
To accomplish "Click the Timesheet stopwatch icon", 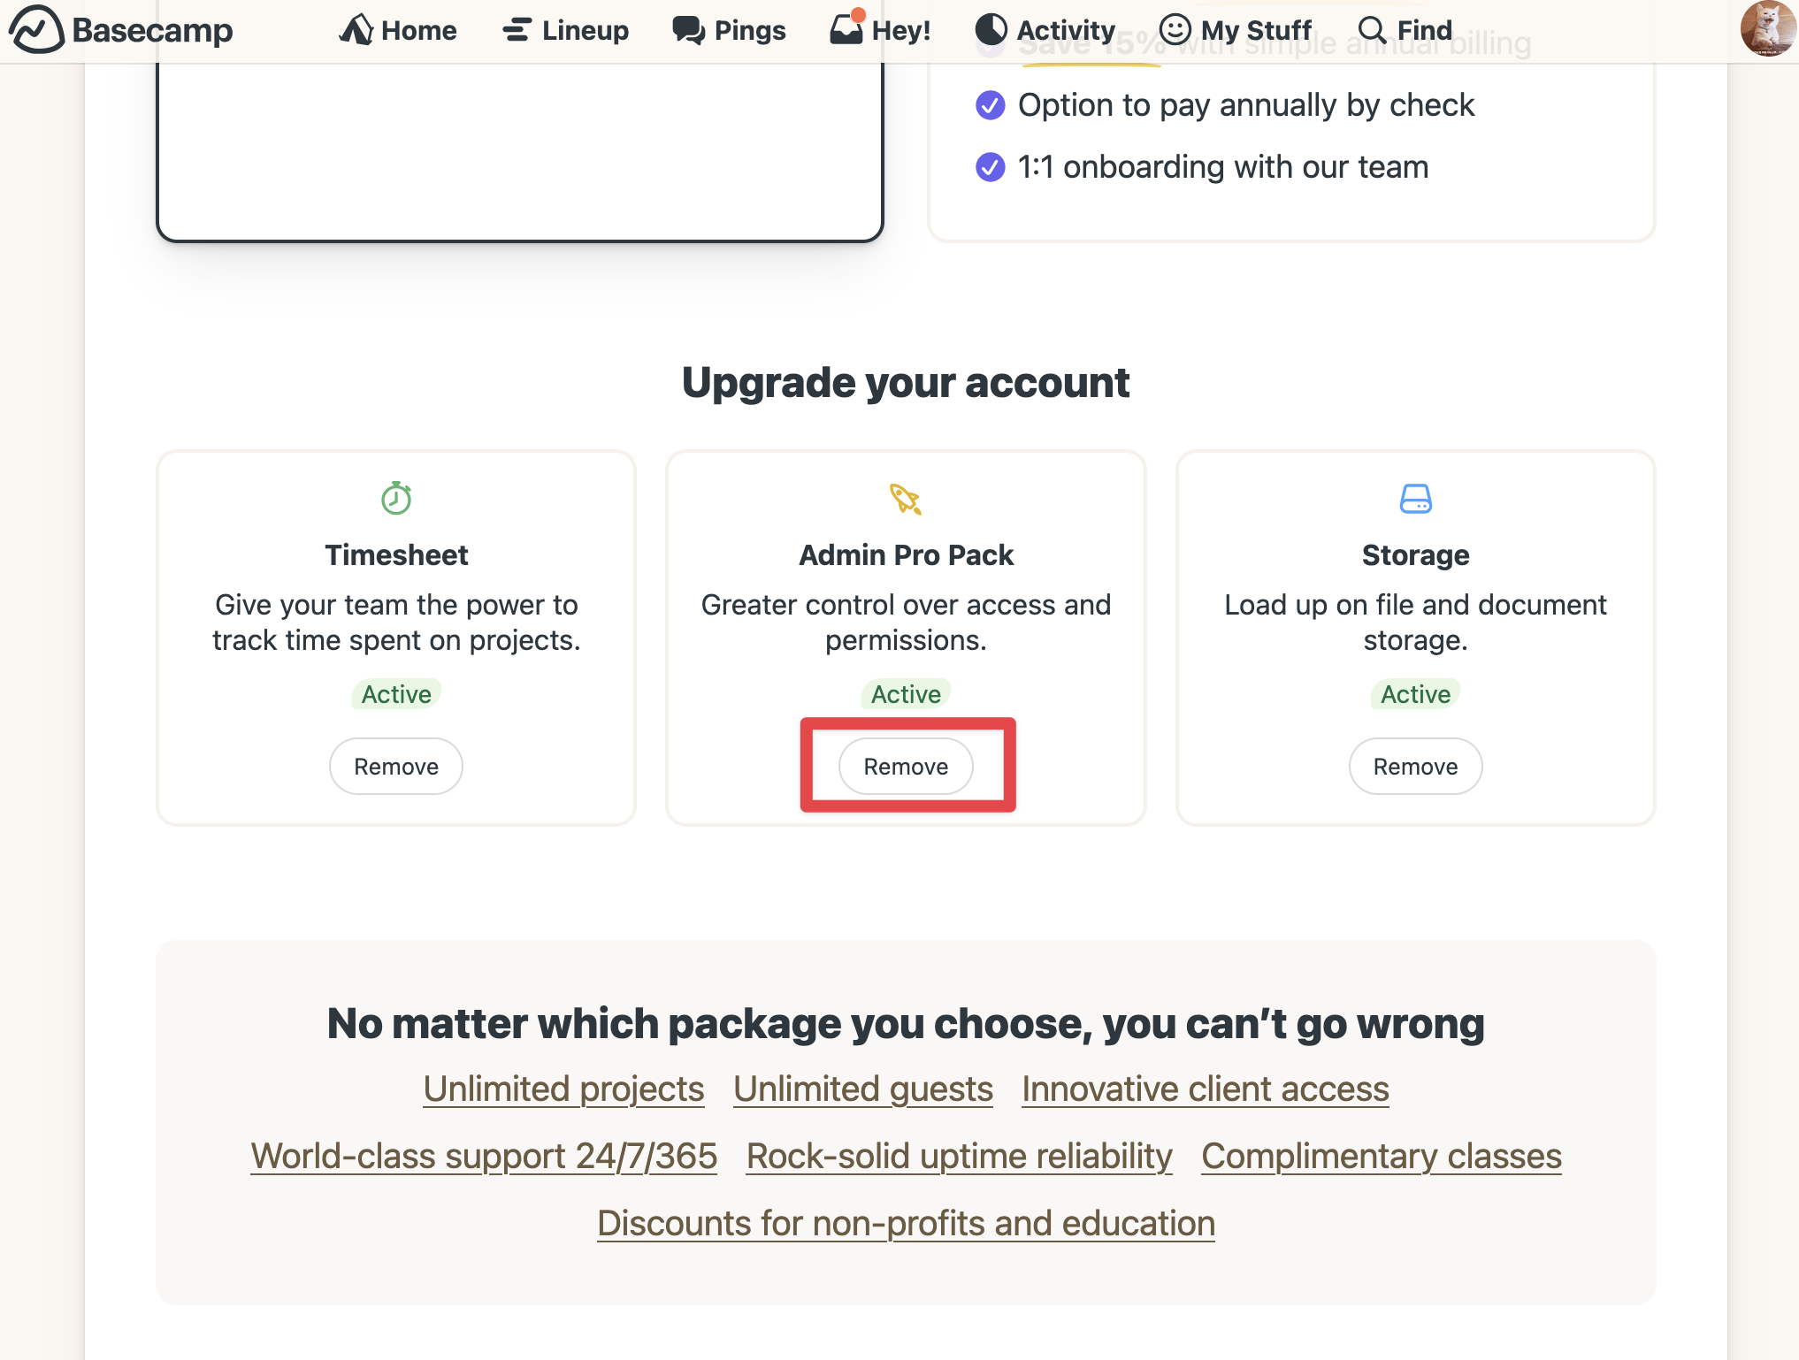I will coord(396,497).
